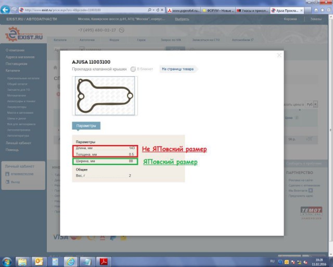This screenshot has height=267, width=333.
Task: Open Помощь in the sidebar
Action: coord(12,150)
